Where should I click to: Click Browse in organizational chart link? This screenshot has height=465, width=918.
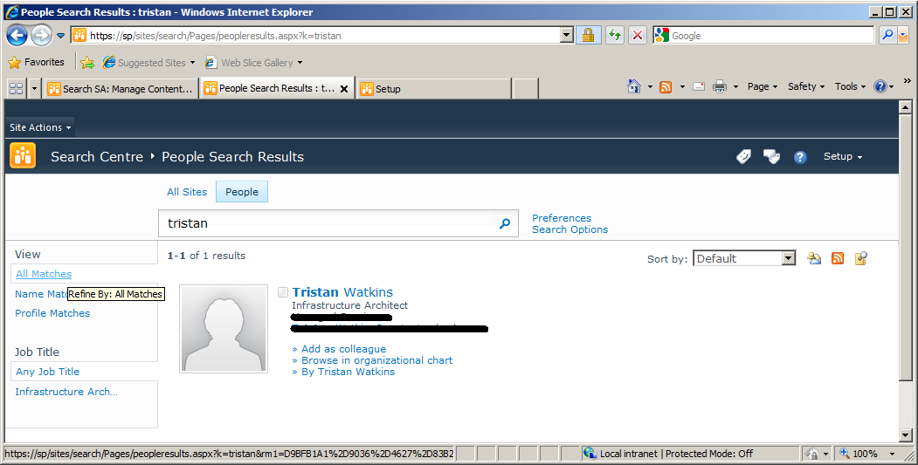(376, 360)
